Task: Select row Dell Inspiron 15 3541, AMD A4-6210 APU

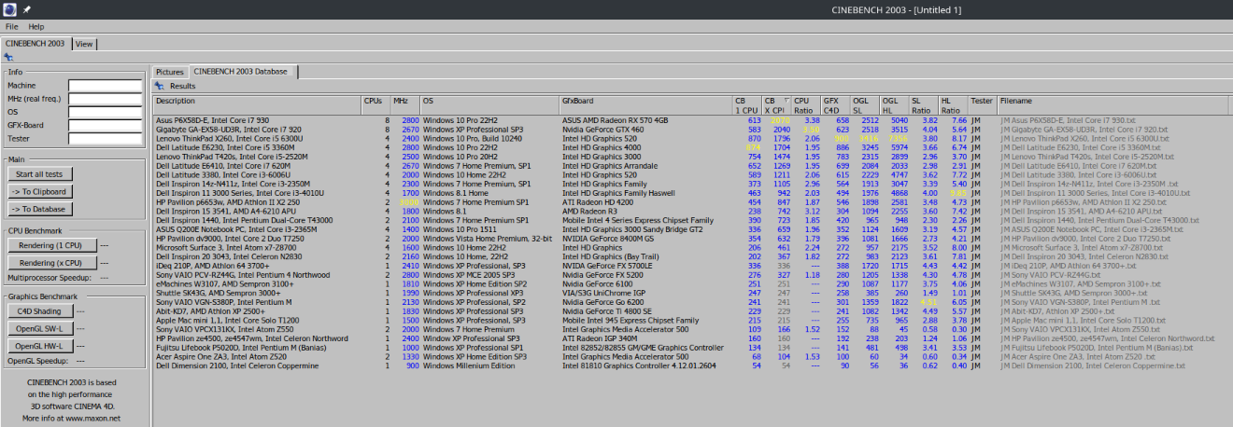Action: (x=691, y=211)
